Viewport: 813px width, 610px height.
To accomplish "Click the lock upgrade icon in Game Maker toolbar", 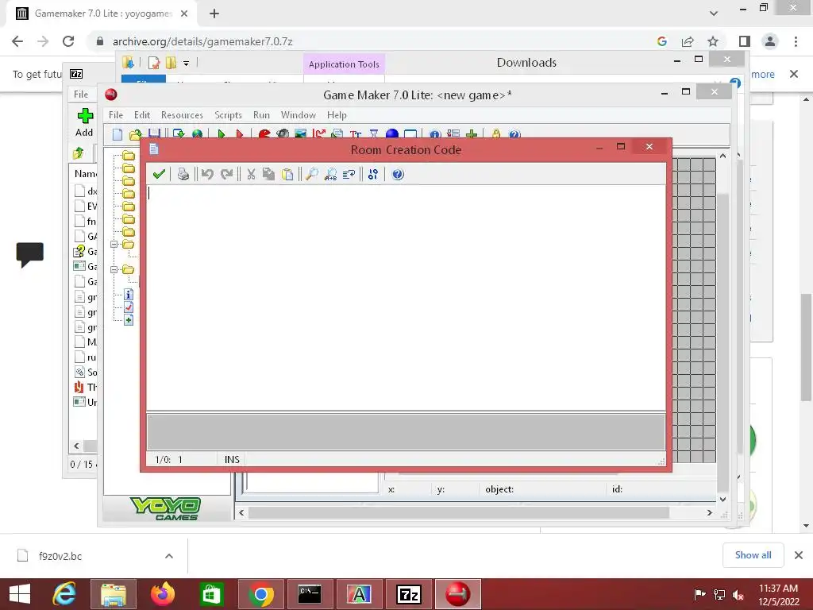I will pyautogui.click(x=496, y=134).
